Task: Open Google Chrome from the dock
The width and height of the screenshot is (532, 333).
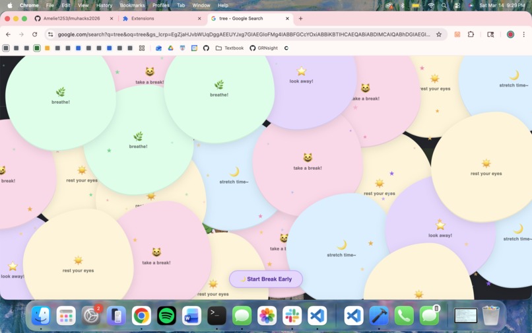Action: click(x=141, y=316)
